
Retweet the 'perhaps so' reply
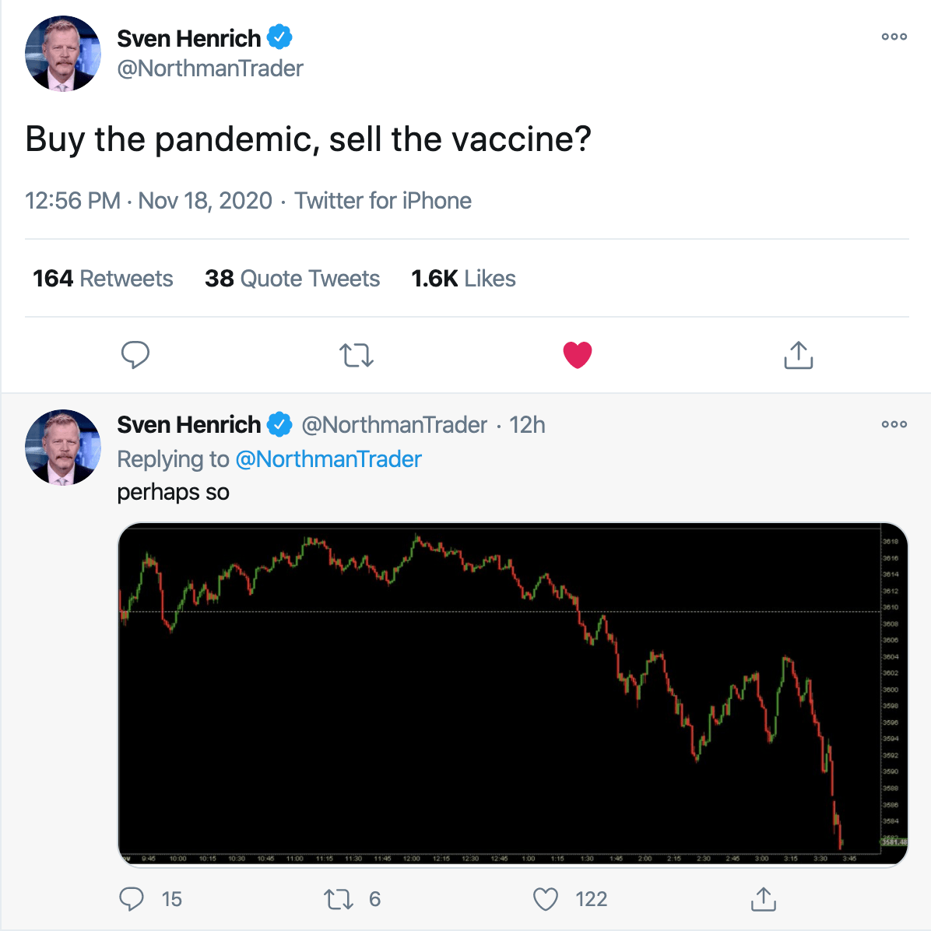(339, 899)
